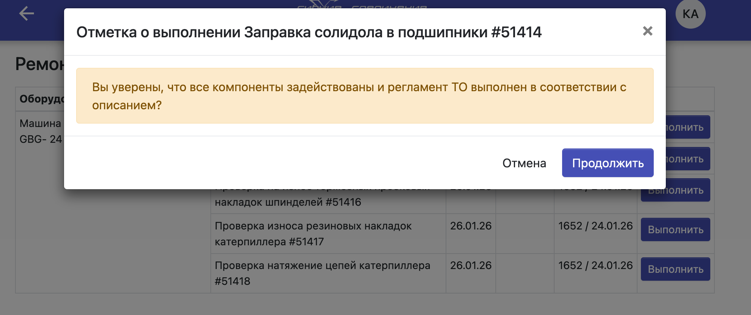Click the накладок шпинделей #51416 text
This screenshot has width=751, height=315.
point(288,202)
